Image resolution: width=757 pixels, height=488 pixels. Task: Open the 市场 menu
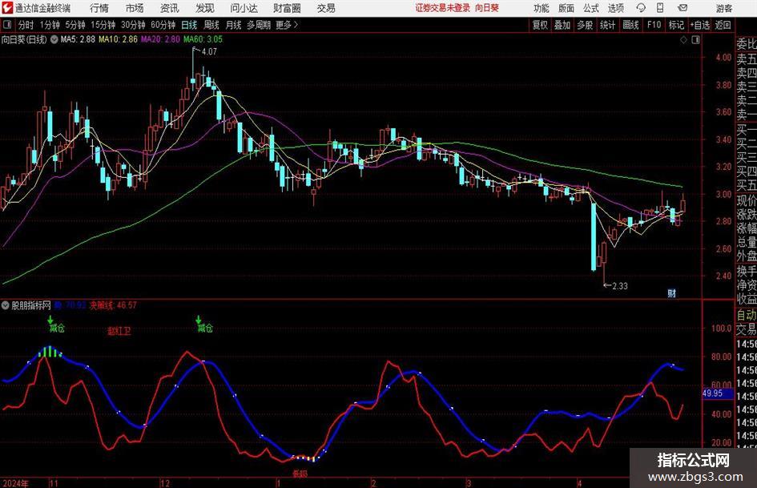135,8
